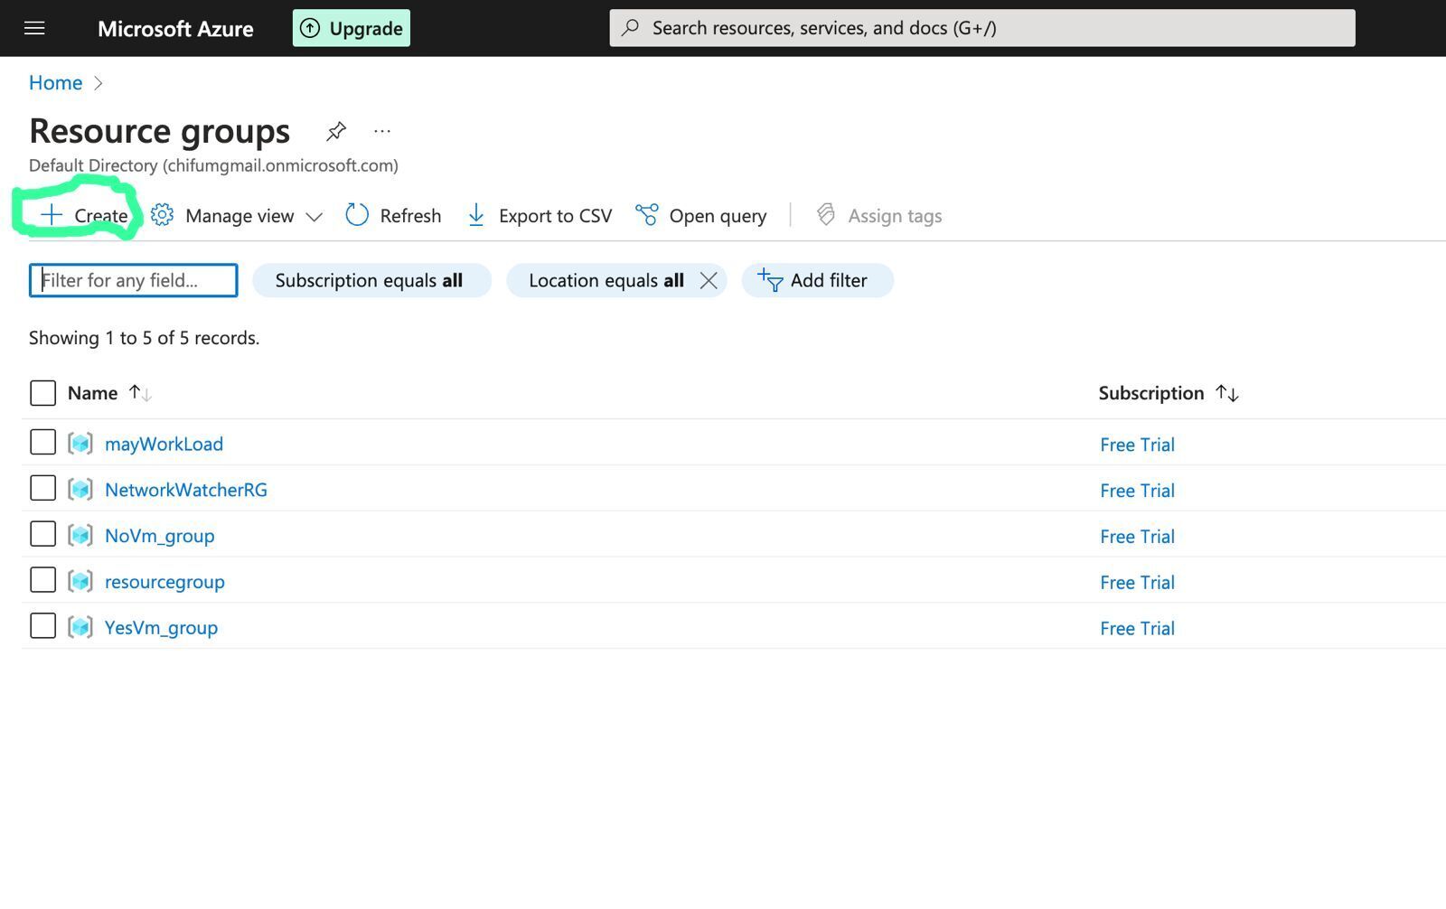
Task: Click the Default Directory tenant text
Action: tap(213, 165)
